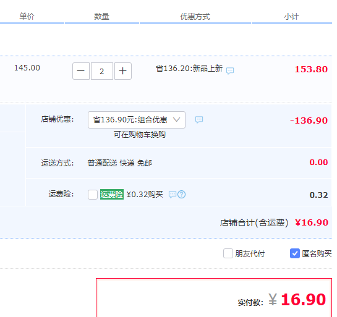The width and height of the screenshot is (337, 317).
Task: Click the 实付款 ¥16.90 total amount
Action: coord(297,299)
